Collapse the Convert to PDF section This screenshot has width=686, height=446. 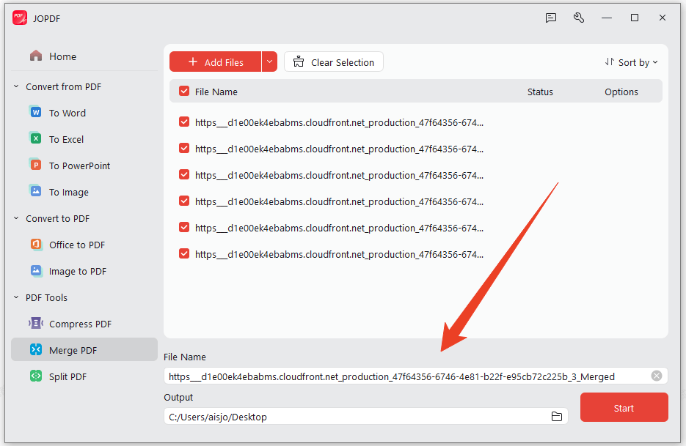pyautogui.click(x=16, y=218)
